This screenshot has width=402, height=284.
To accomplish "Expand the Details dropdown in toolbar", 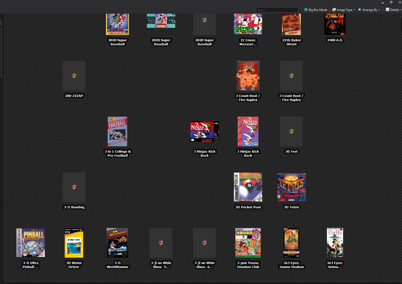I will (x=394, y=10).
